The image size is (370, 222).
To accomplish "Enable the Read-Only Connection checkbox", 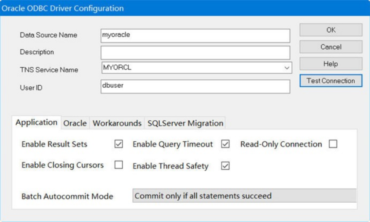I will [333, 144].
